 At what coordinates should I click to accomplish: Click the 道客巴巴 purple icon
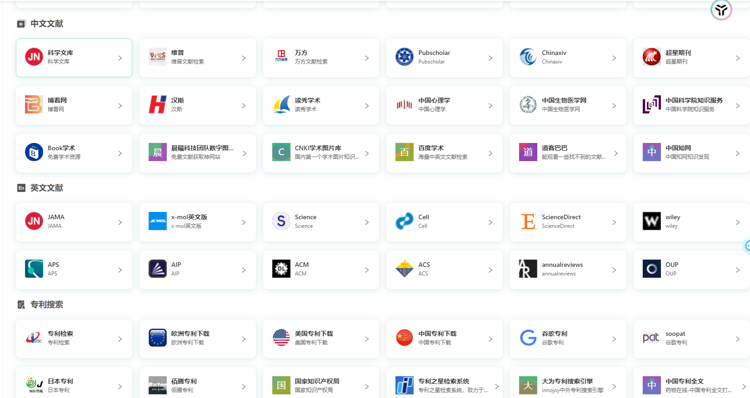[x=528, y=152]
